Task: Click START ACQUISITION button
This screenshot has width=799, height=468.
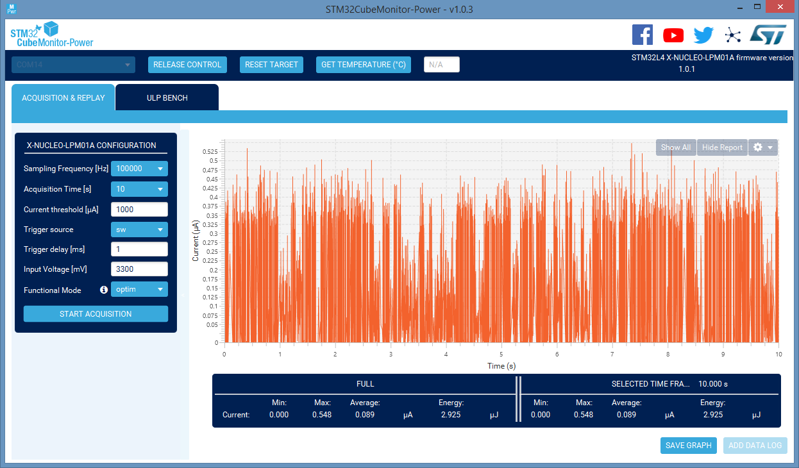Action: tap(96, 314)
